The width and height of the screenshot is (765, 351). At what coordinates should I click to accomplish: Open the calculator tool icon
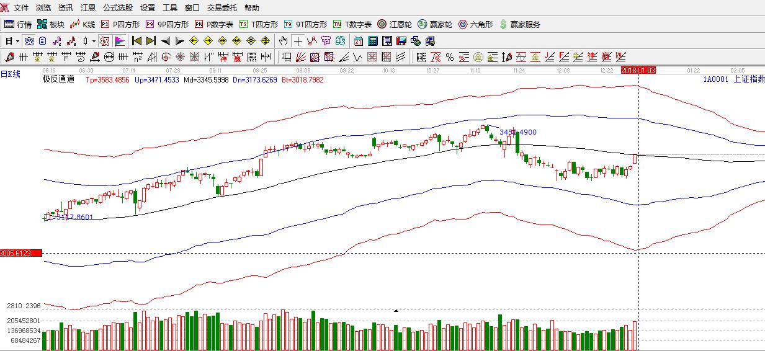click(x=372, y=42)
